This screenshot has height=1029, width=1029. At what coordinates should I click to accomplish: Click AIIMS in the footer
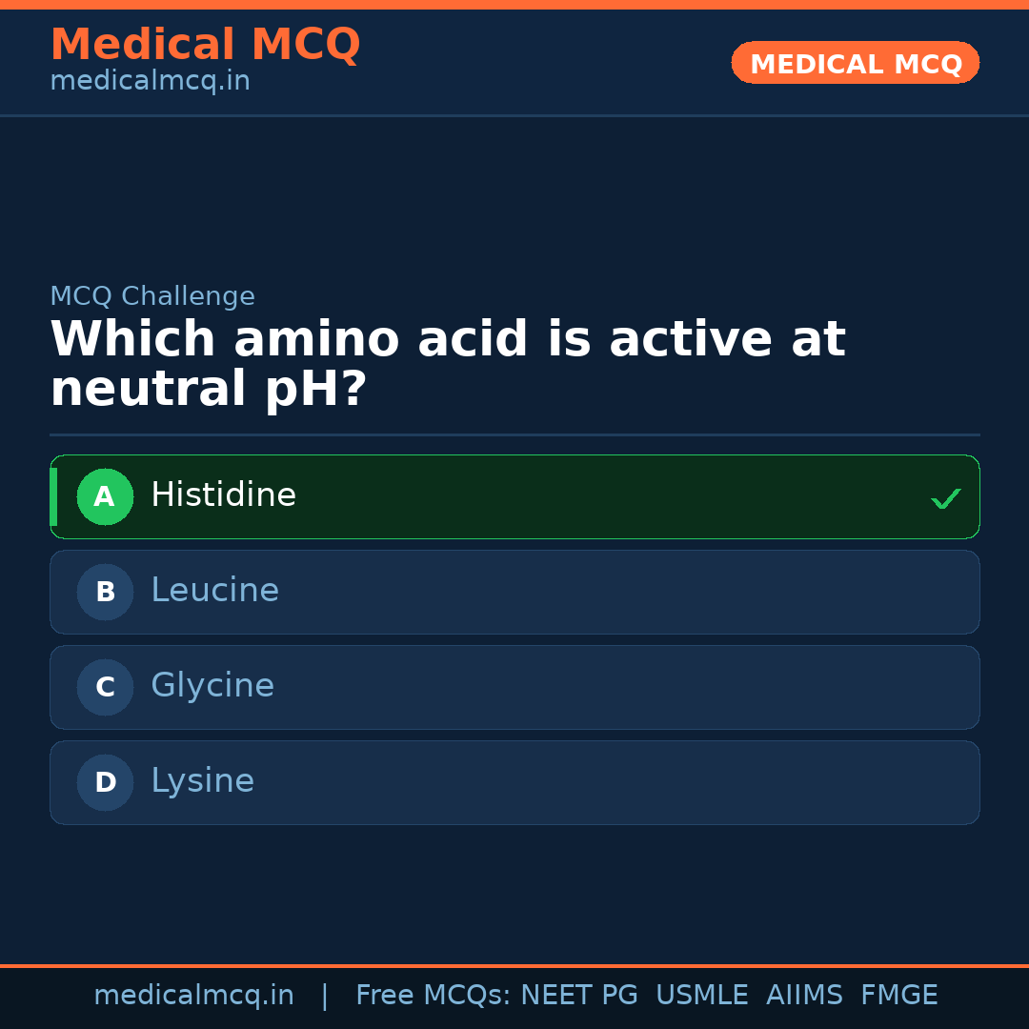(x=804, y=996)
